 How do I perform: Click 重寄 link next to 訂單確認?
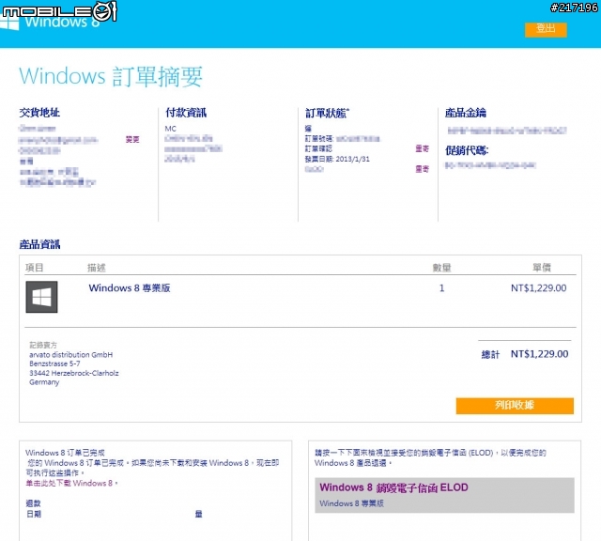(x=422, y=148)
